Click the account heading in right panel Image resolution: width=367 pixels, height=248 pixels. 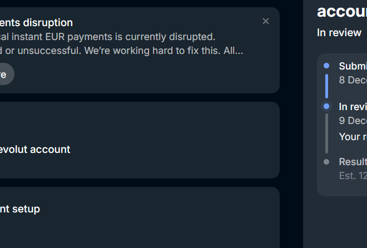341,11
